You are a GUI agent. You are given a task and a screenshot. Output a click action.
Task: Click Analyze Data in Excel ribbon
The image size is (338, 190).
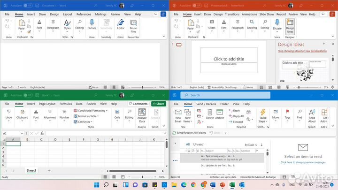pos(142,116)
